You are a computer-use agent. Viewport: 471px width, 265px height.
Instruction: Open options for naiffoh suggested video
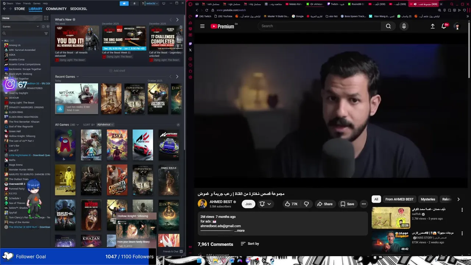click(462, 210)
